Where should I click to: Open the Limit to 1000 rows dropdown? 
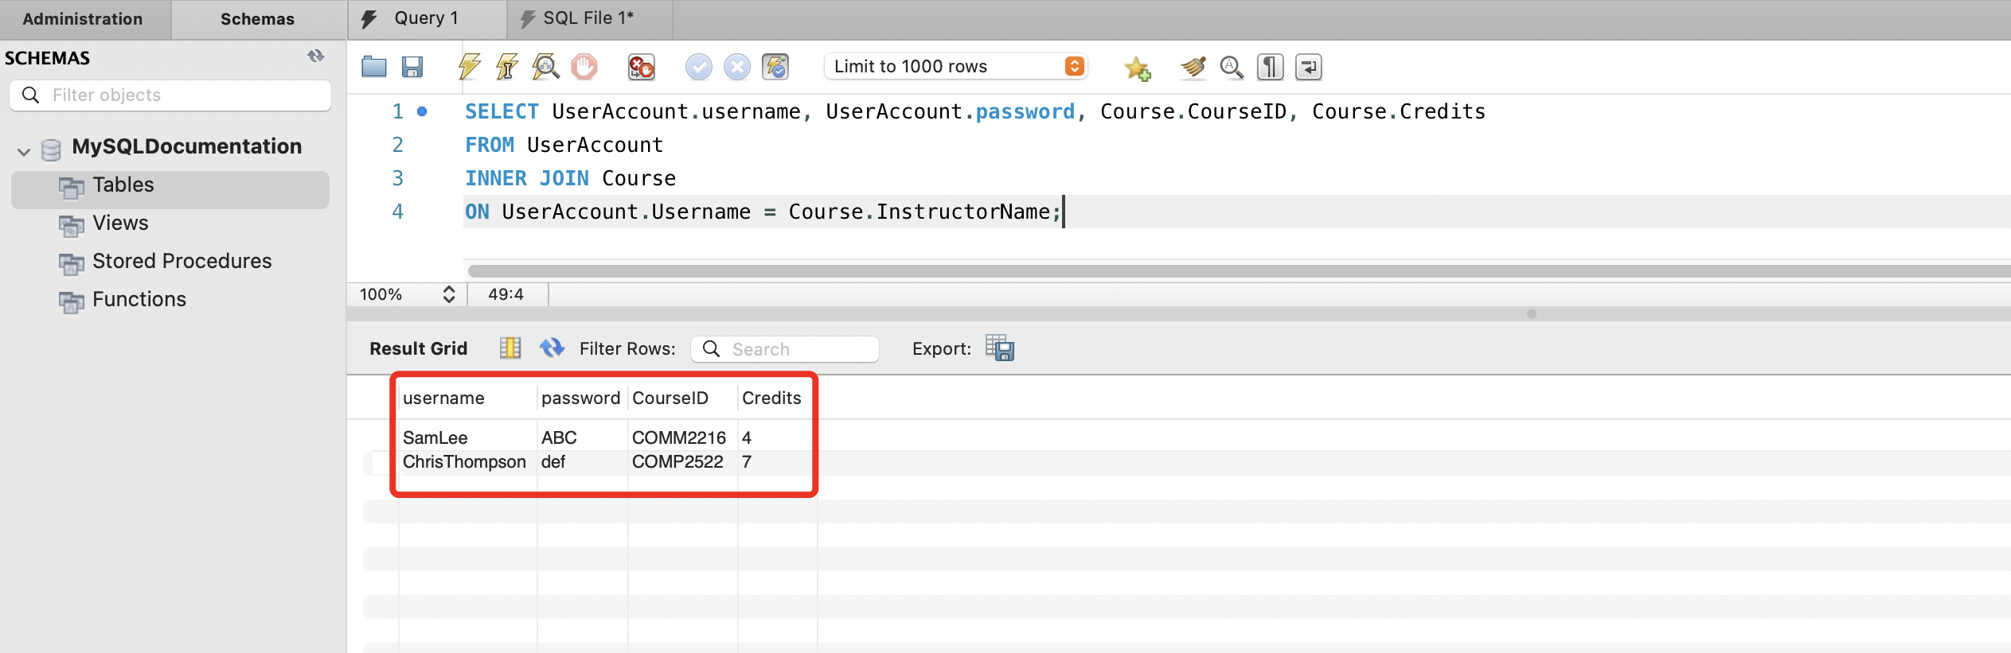tap(1074, 67)
